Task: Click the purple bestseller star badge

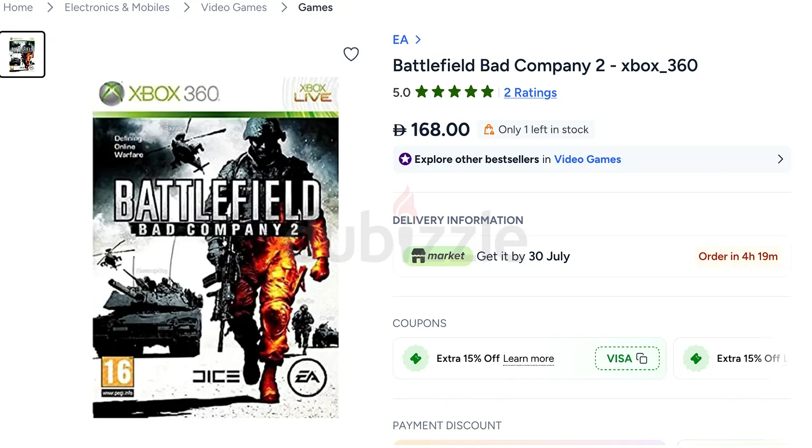Action: coord(405,159)
